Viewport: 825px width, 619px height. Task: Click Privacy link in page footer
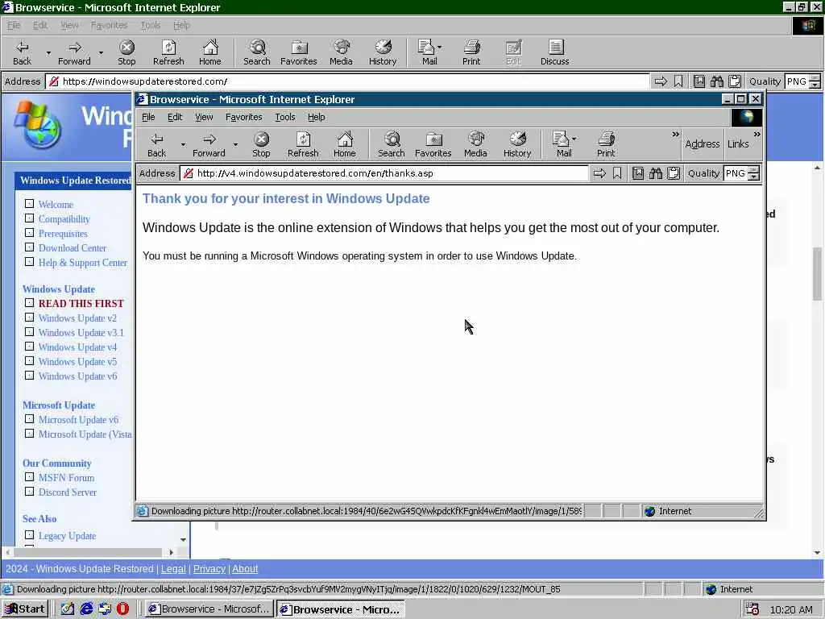pos(209,569)
